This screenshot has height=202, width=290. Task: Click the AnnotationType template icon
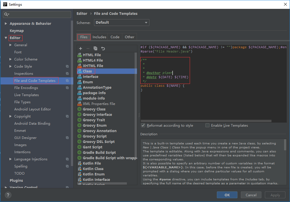click(x=79, y=87)
